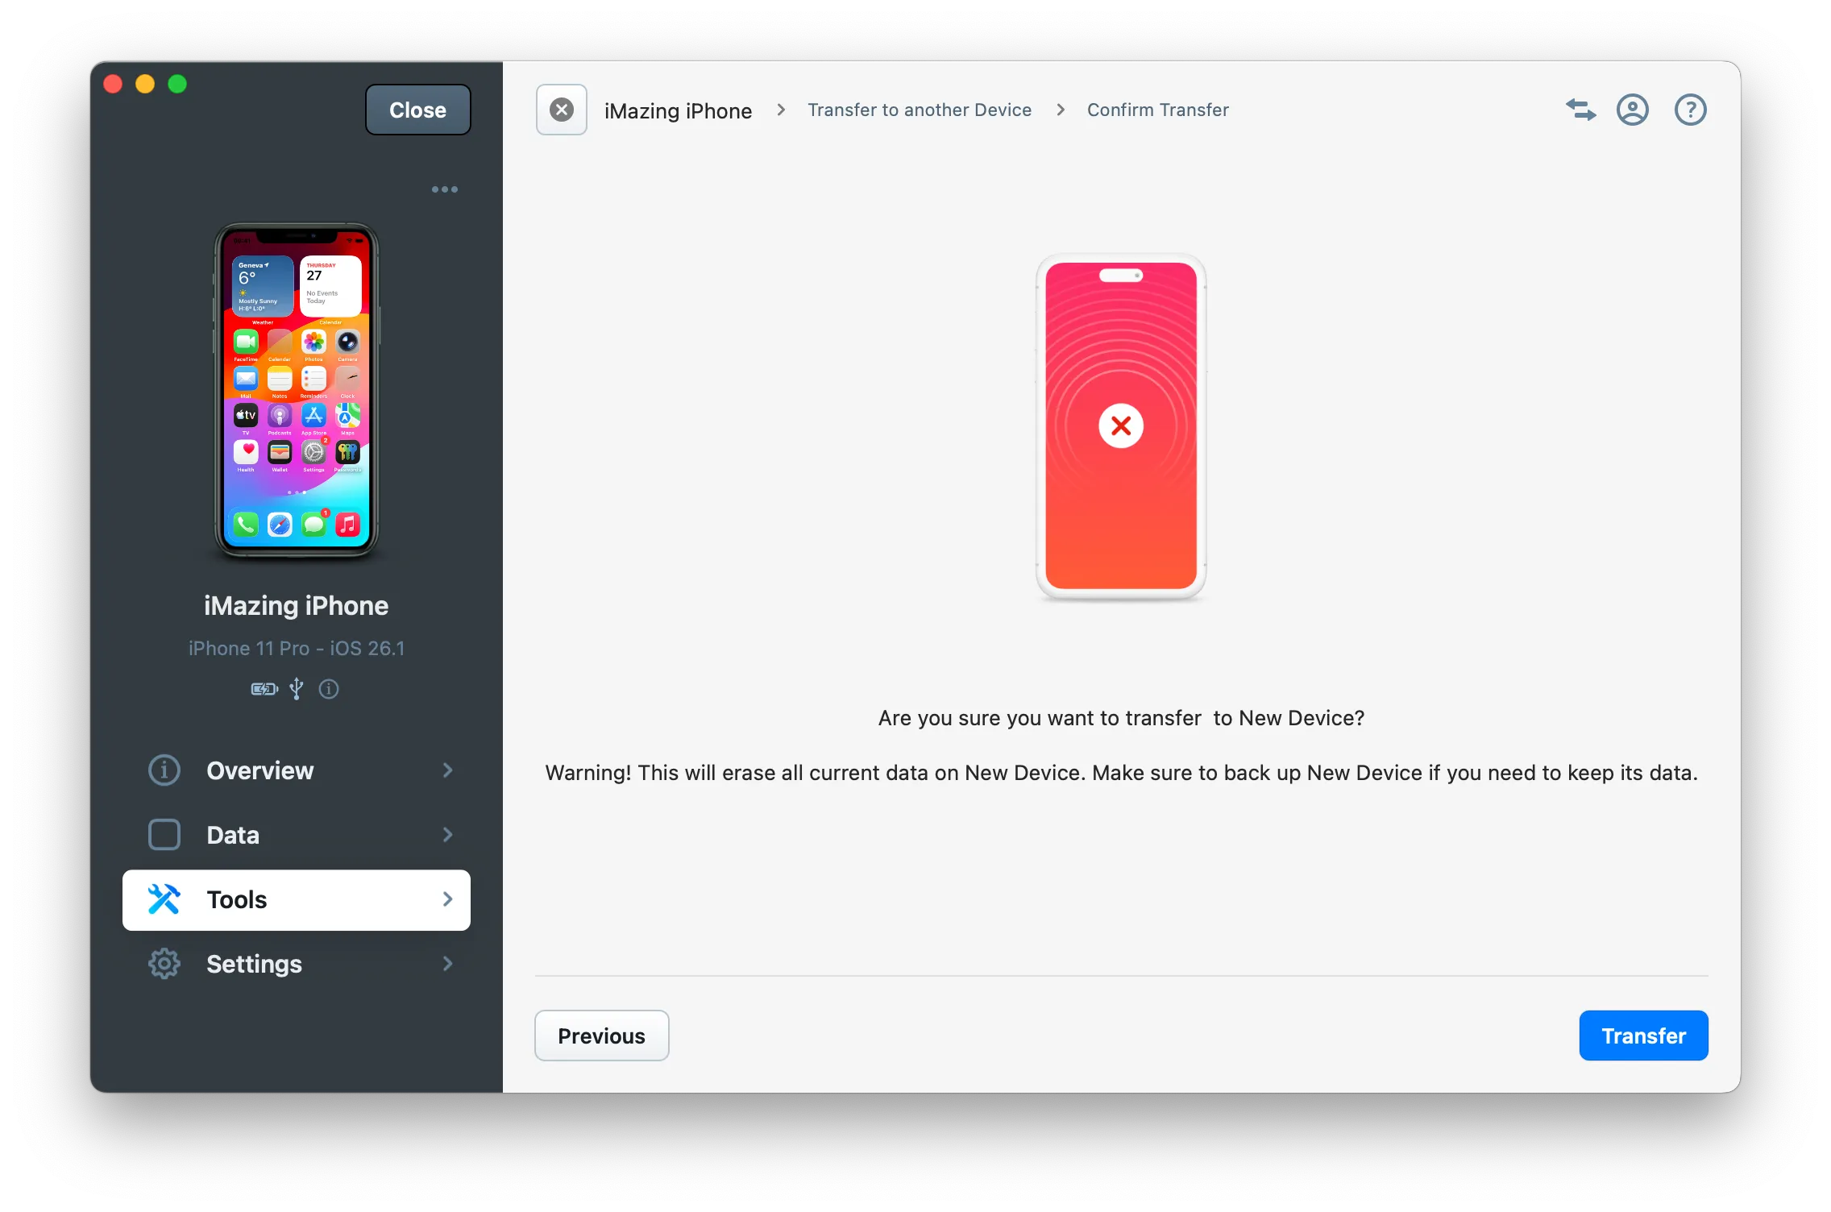Select the Data sidebar item
Viewport: 1831px width, 1212px height.
233,835
